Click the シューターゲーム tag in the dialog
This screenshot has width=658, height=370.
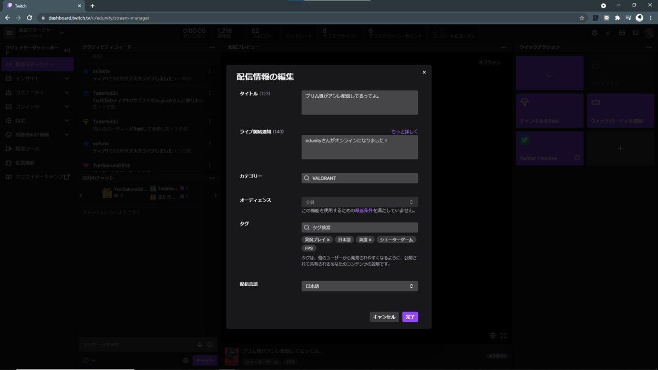[x=396, y=240]
